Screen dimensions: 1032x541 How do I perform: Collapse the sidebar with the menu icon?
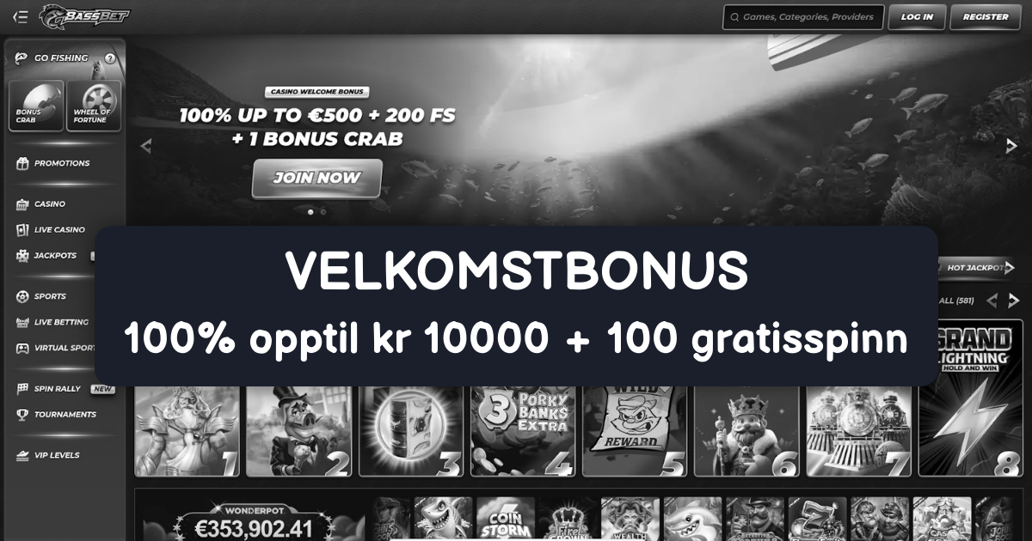click(x=20, y=16)
